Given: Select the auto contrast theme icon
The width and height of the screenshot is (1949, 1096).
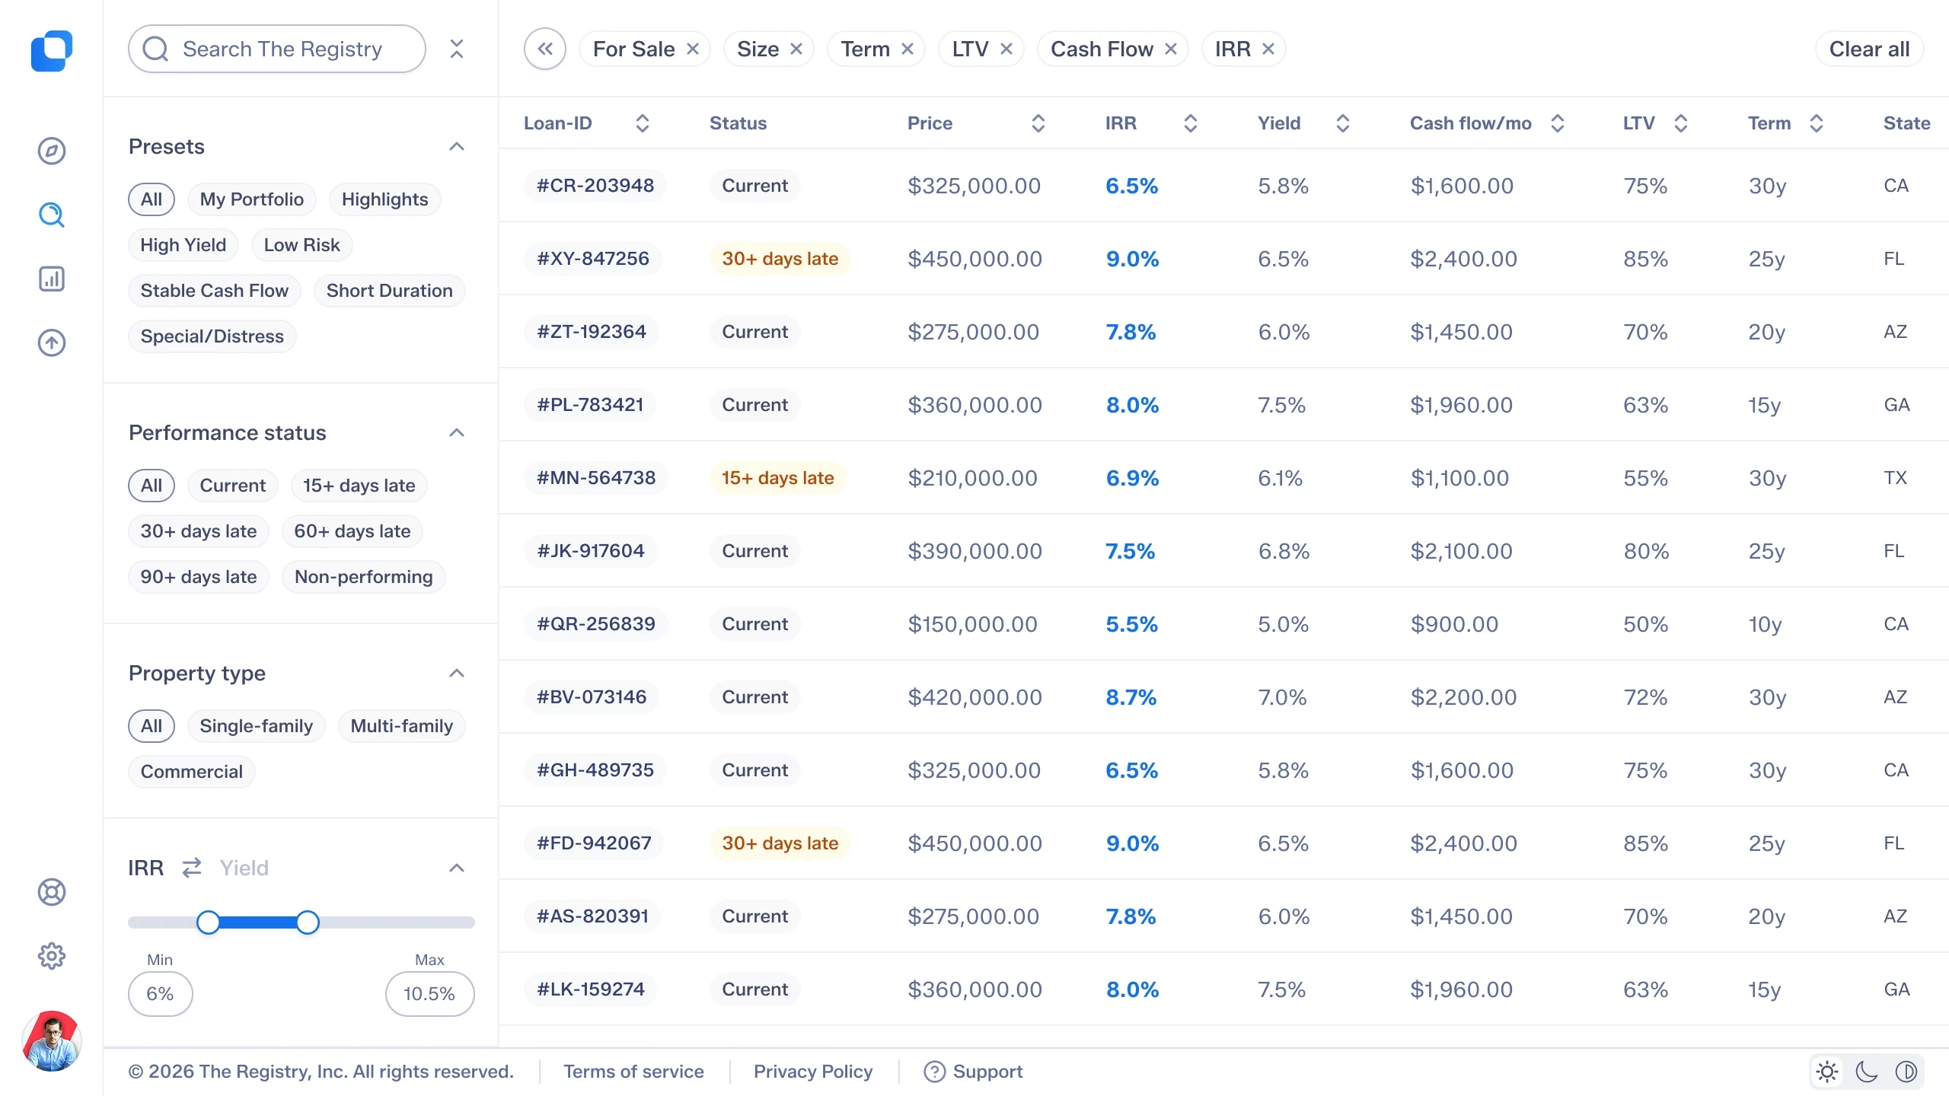Looking at the screenshot, I should point(1906,1072).
